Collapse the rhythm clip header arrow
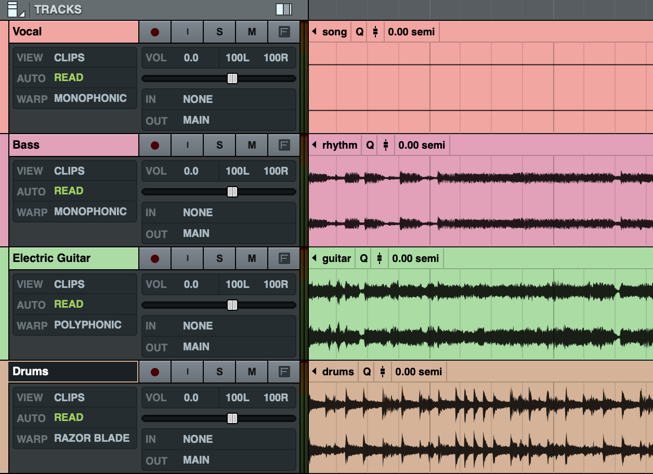This screenshot has width=653, height=474. [314, 145]
